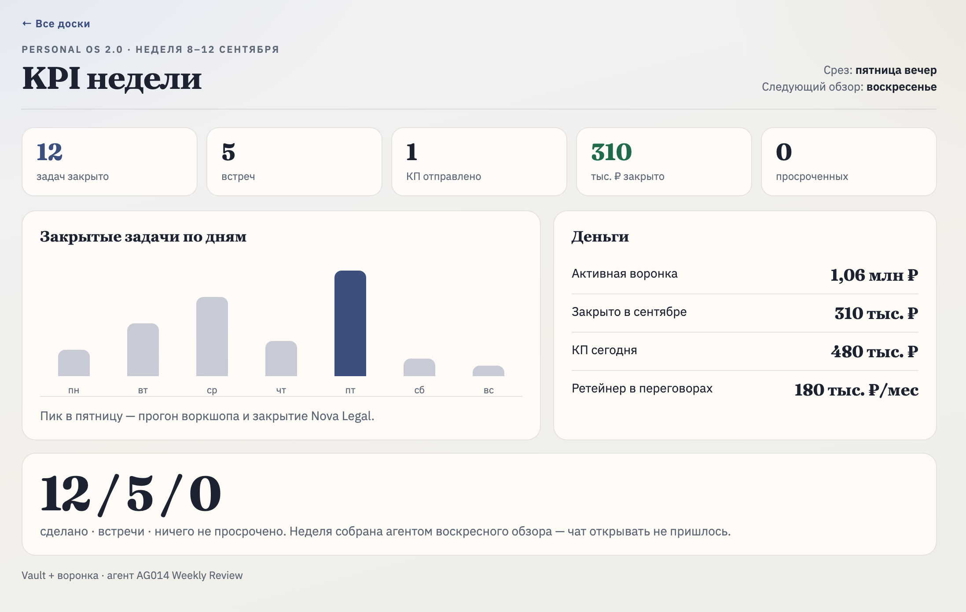
Task: Select the '1 КП отправлено' card
Action: [x=479, y=161]
